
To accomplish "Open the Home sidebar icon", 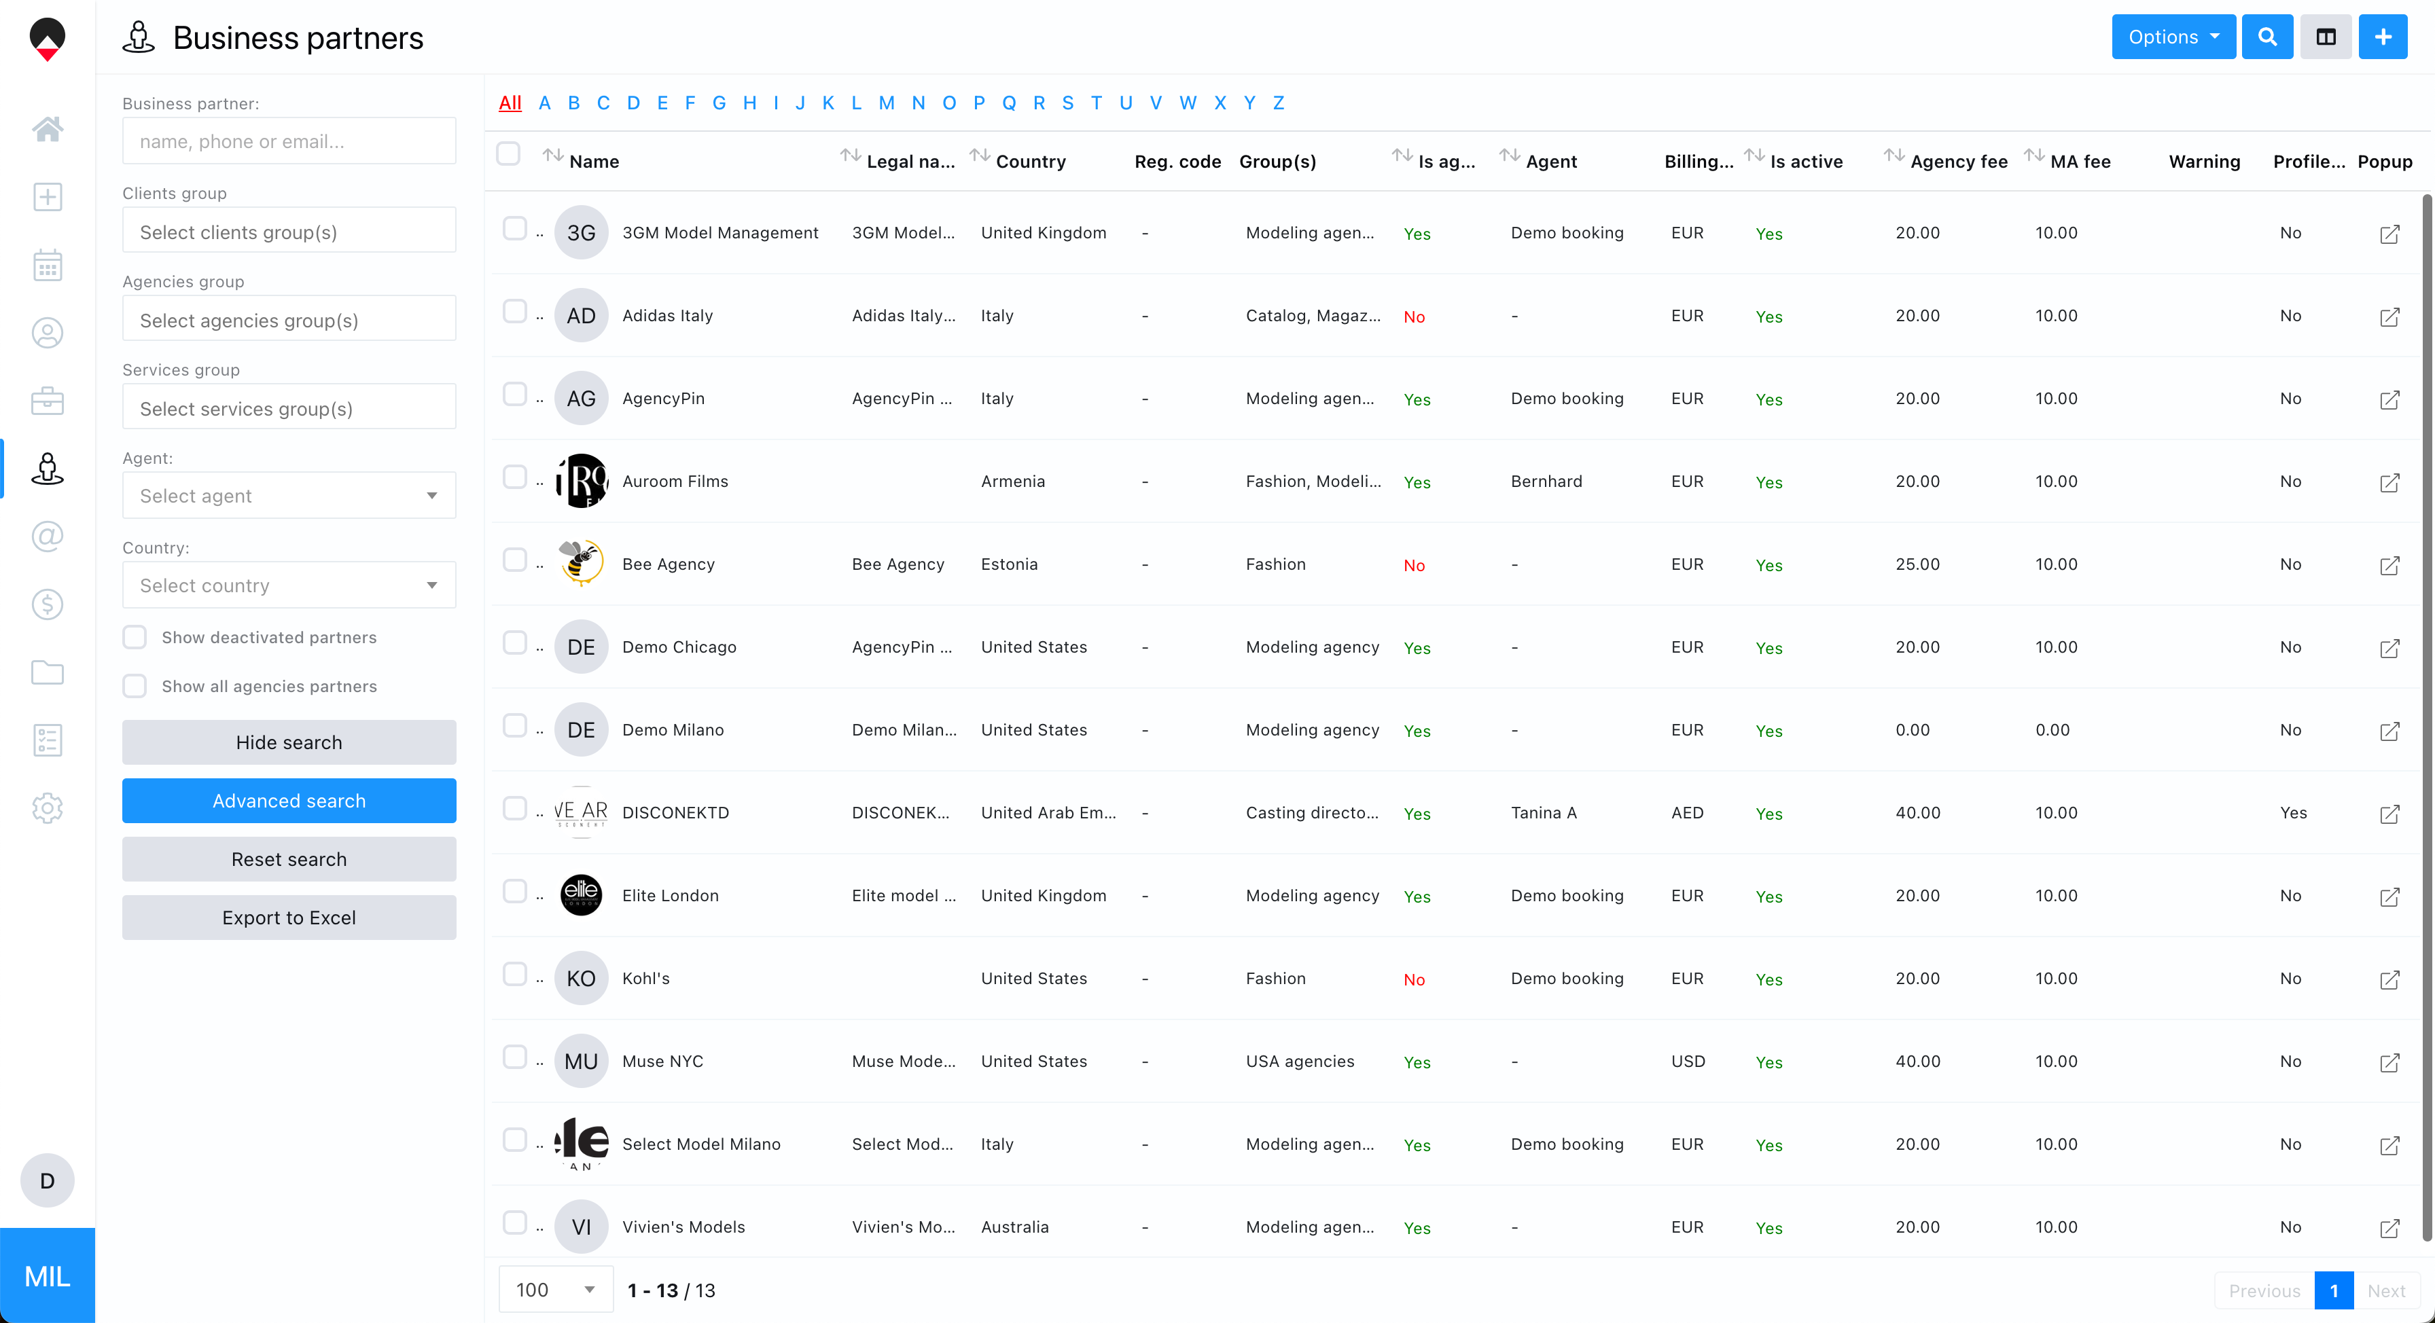I will [48, 128].
